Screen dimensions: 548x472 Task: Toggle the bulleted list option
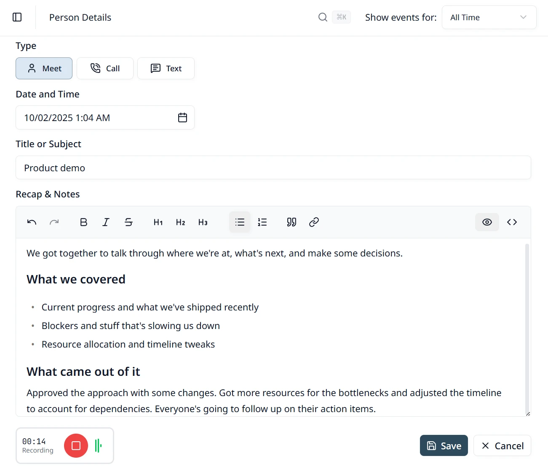click(x=240, y=222)
